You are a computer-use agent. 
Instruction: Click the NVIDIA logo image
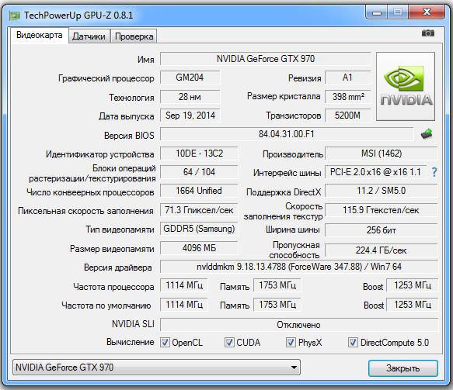click(x=406, y=86)
